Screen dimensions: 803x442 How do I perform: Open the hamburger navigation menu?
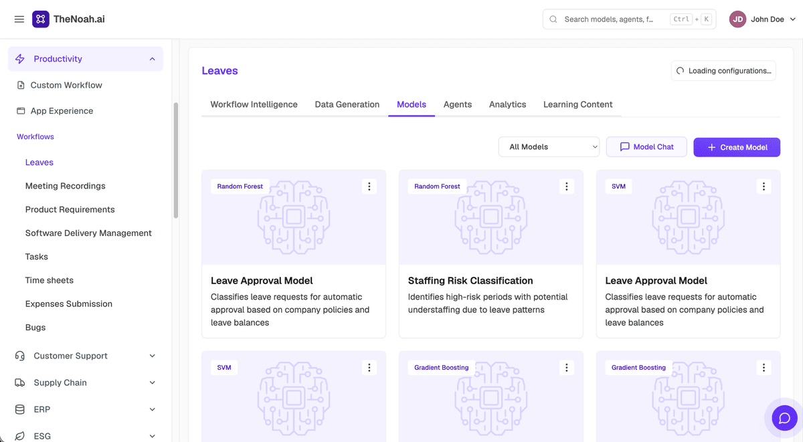point(19,19)
